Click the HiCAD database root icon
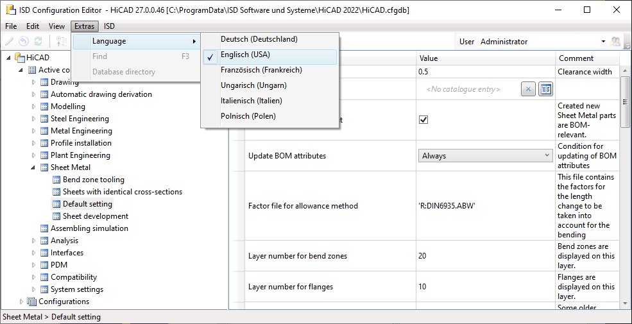Screen dimensions: 632x324 pos(20,58)
